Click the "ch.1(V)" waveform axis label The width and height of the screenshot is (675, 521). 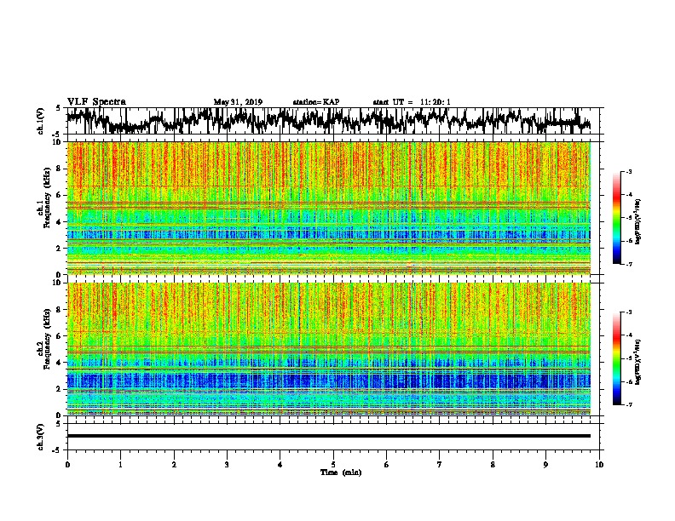pos(41,121)
